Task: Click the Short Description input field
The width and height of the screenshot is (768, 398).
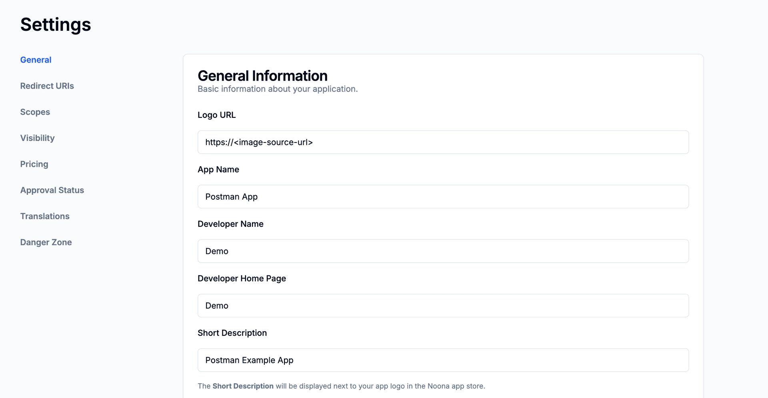Action: tap(443, 360)
